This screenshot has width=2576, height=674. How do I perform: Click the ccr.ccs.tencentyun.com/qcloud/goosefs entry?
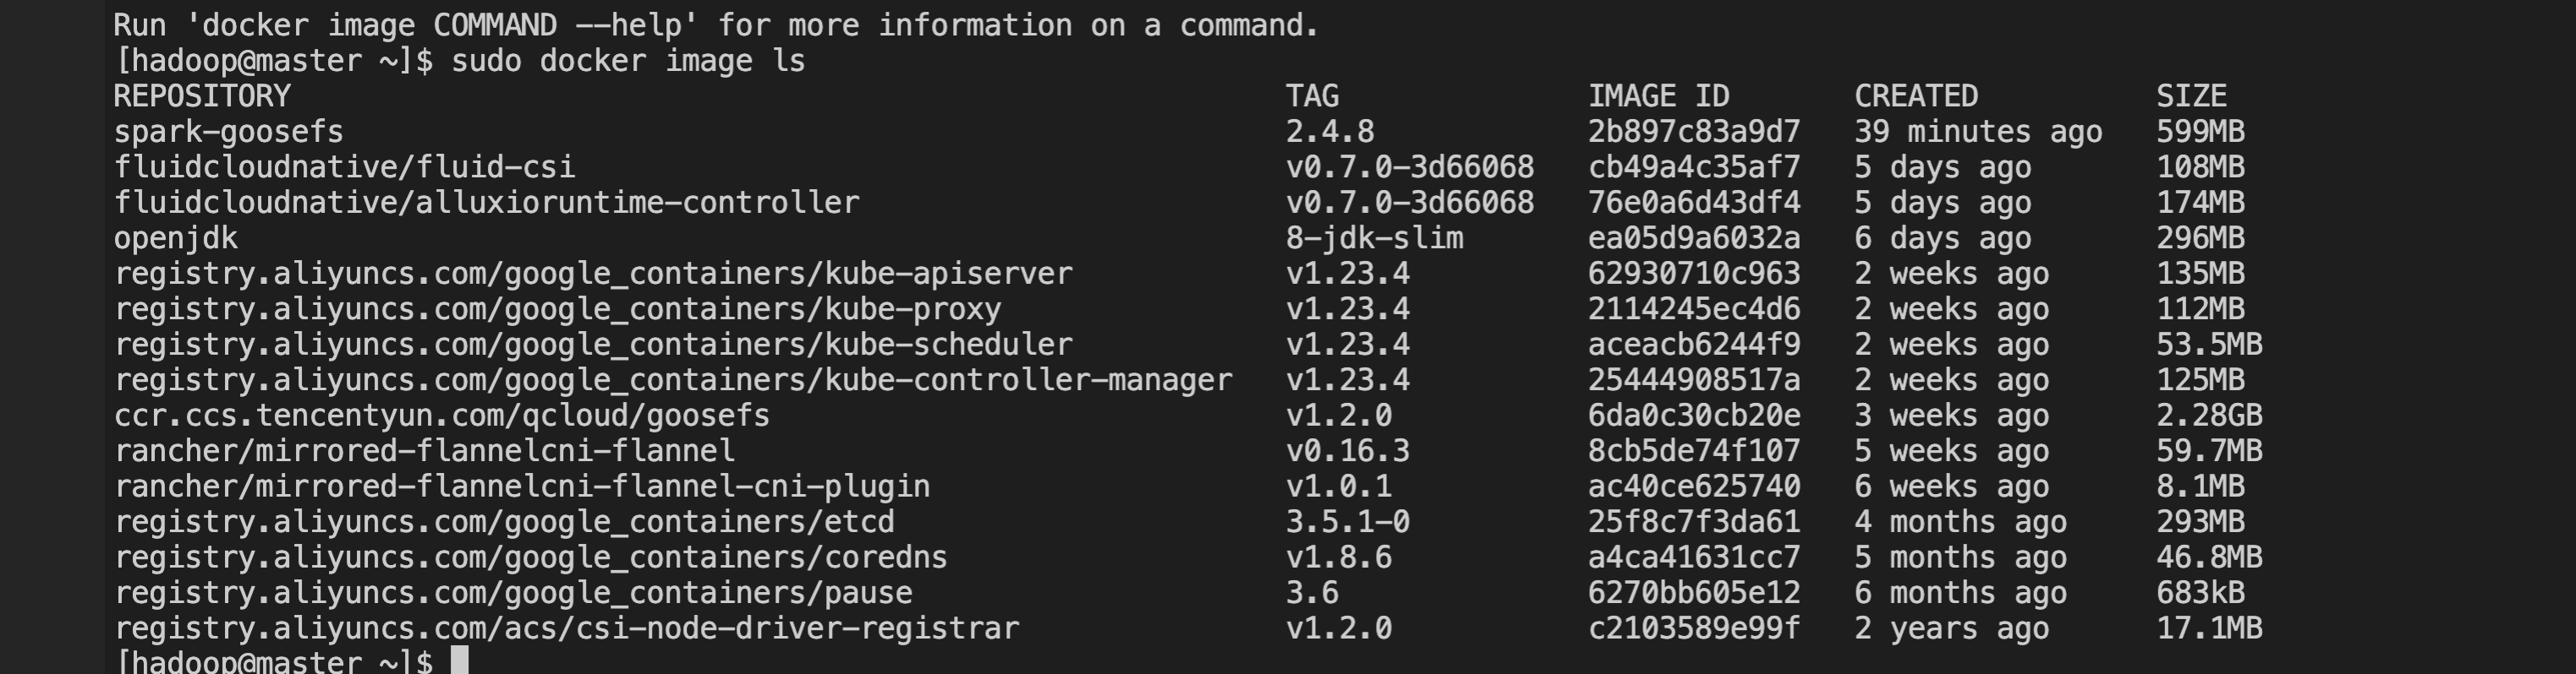pyautogui.click(x=441, y=416)
